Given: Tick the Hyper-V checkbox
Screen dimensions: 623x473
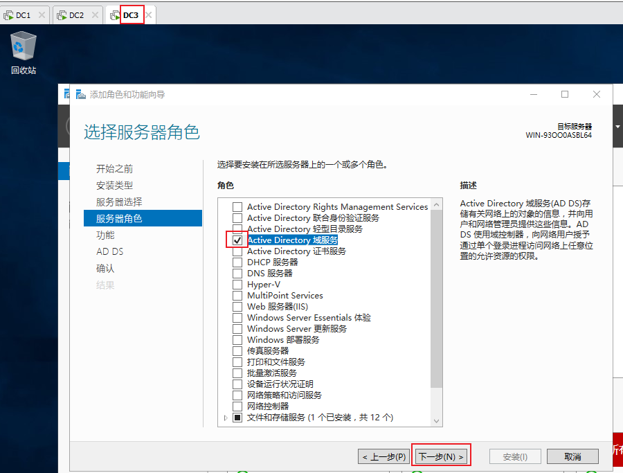Looking at the screenshot, I should click(237, 285).
